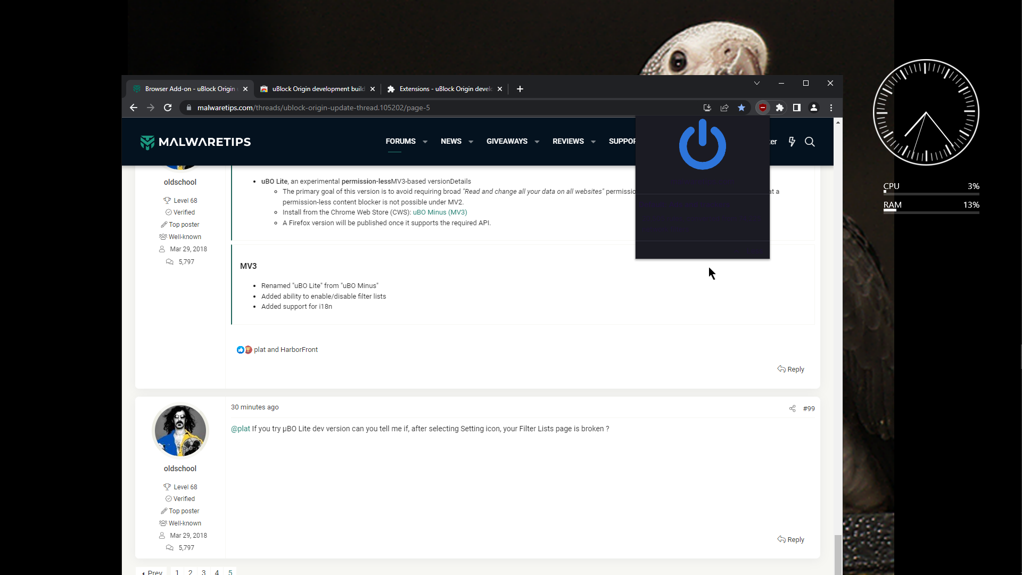Image resolution: width=1022 pixels, height=575 pixels.
Task: Click the share icon on post #99
Action: click(792, 409)
